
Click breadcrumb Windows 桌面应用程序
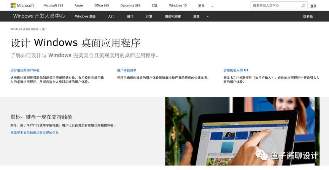pyautogui.click(x=24, y=29)
